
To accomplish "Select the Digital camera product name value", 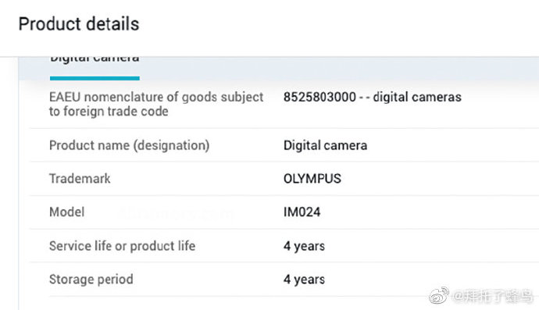I will pyautogui.click(x=325, y=145).
